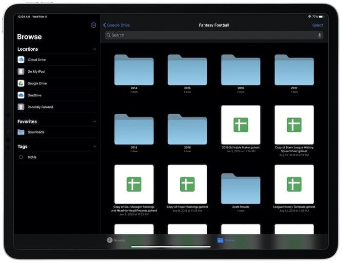Tap the Select button
Screen dimensions: 342x263
[318, 25]
